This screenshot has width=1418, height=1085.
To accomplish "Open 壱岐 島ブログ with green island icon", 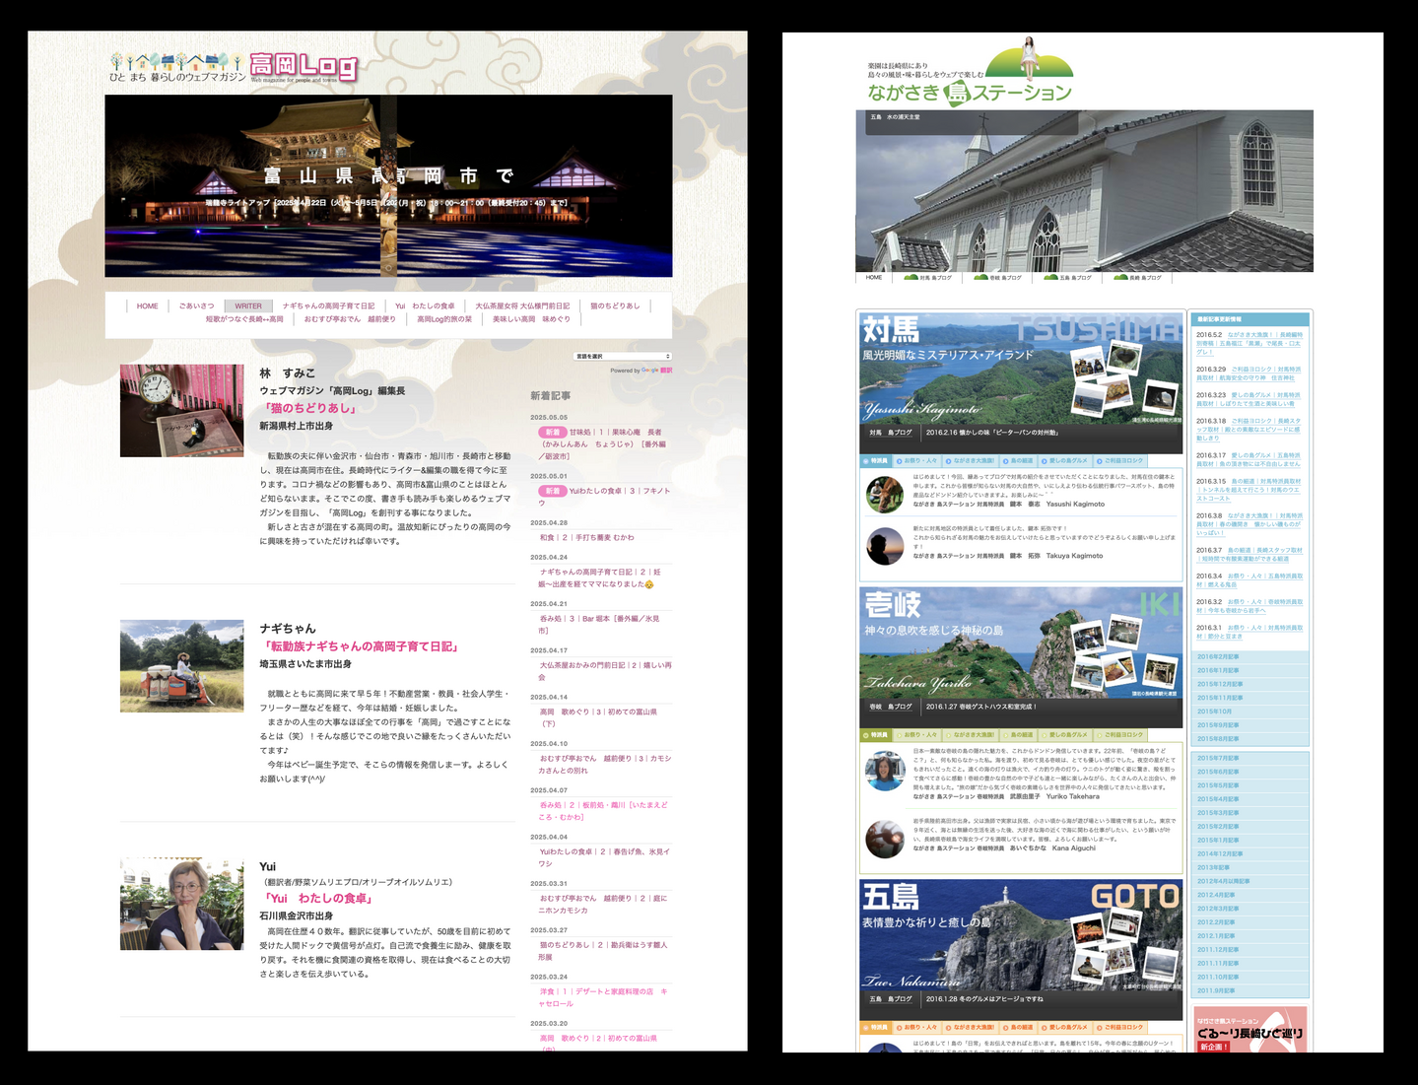I will tap(998, 278).
